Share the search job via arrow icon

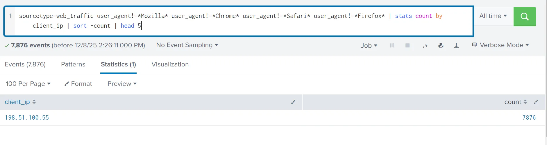(425, 46)
